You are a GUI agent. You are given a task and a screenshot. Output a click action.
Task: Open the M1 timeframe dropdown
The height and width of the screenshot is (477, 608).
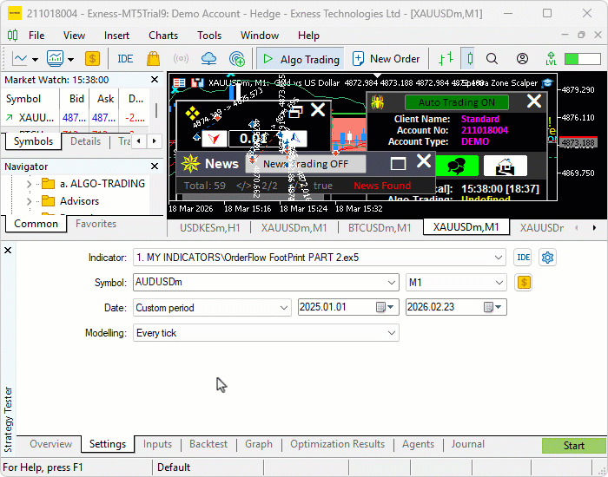point(499,283)
